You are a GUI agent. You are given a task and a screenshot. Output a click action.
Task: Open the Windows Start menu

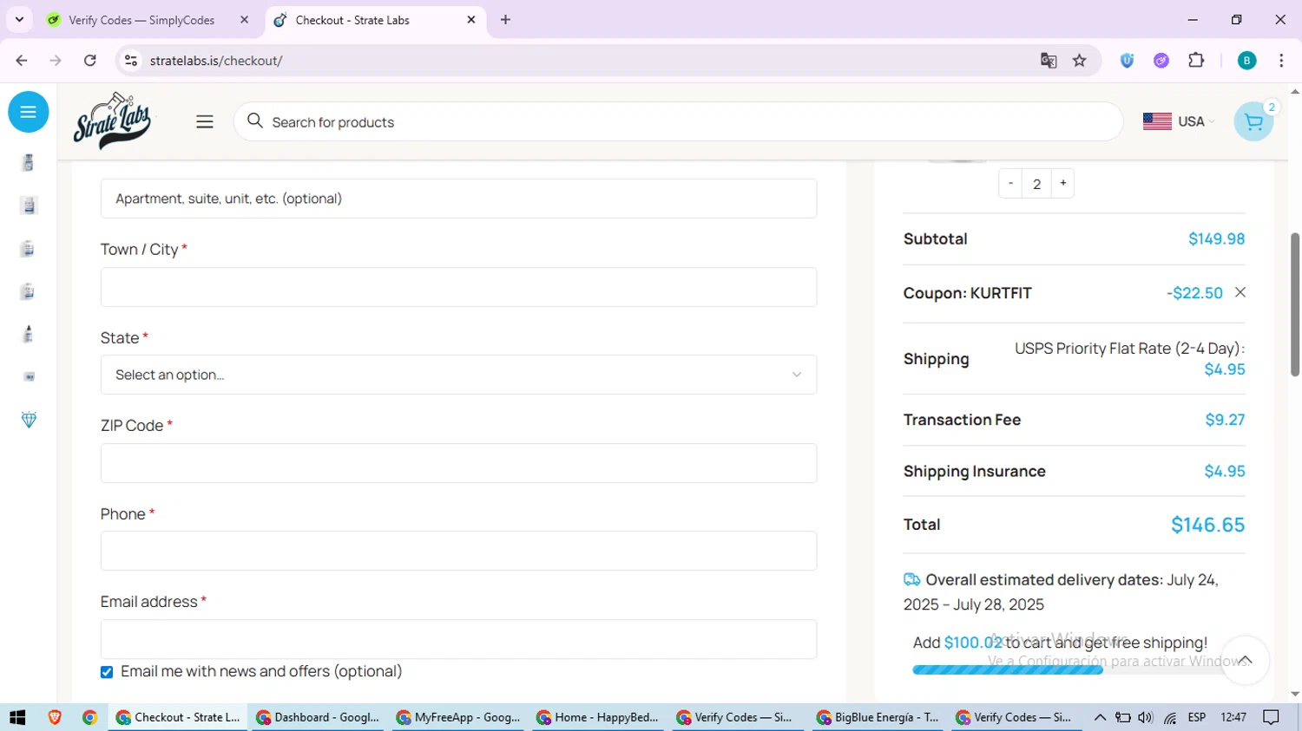(x=17, y=717)
